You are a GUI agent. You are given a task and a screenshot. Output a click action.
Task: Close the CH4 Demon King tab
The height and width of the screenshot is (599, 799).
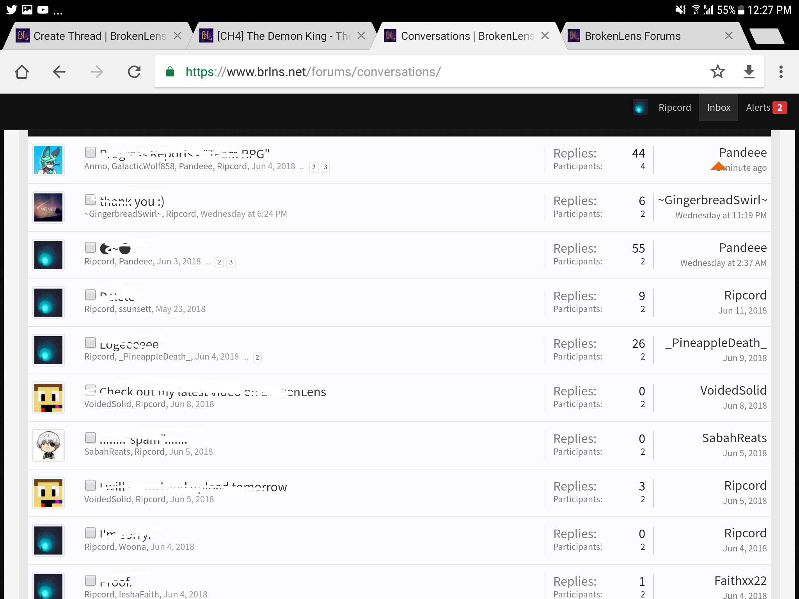coord(361,36)
